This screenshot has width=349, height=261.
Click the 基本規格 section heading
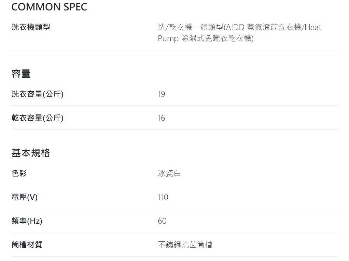point(31,153)
